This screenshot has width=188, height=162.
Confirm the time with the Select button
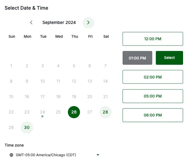pos(169,58)
